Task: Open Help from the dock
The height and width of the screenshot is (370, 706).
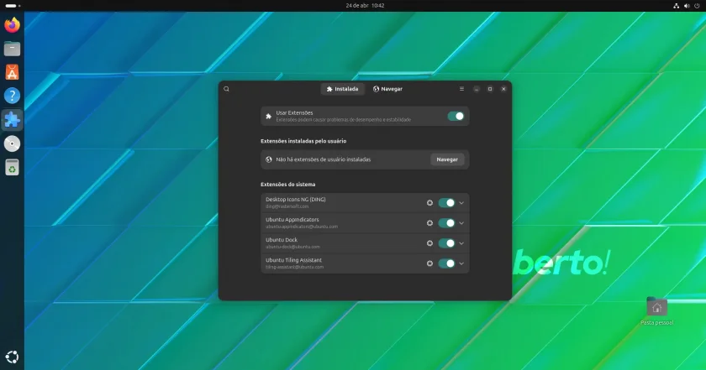Action: (x=12, y=96)
